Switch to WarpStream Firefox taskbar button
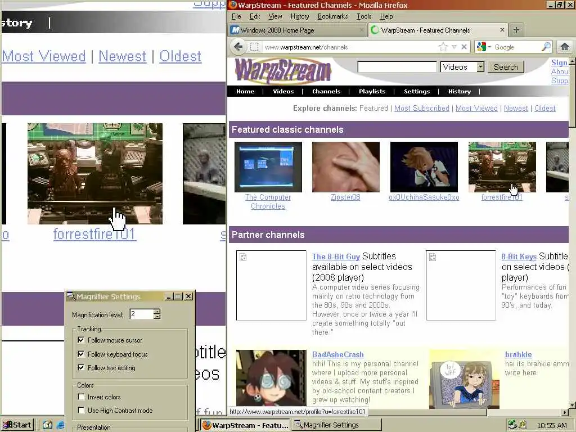This screenshot has width=576, height=432. coord(245,425)
